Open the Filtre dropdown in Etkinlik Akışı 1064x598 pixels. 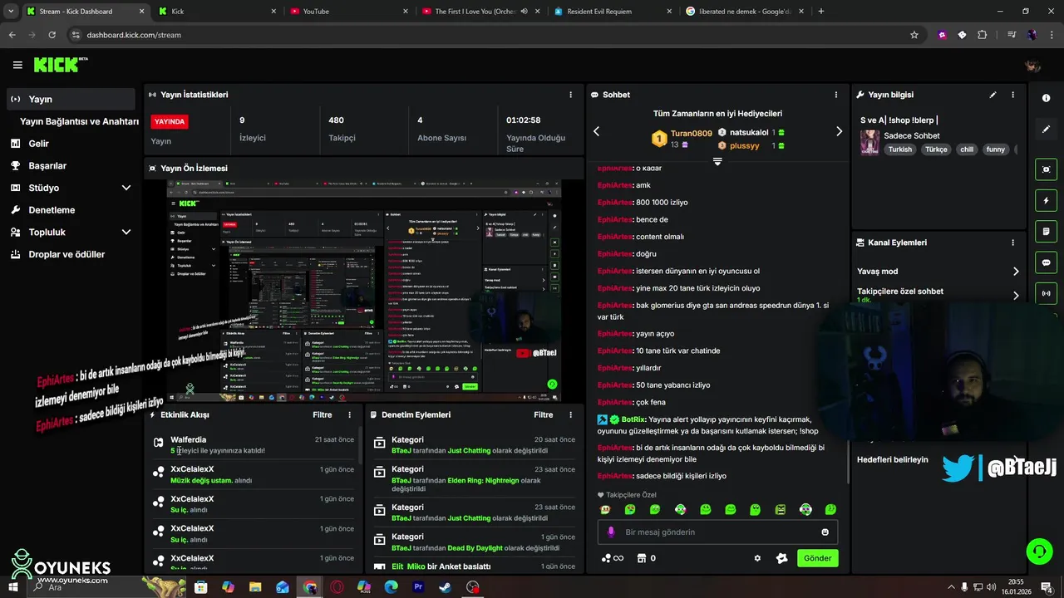point(323,414)
